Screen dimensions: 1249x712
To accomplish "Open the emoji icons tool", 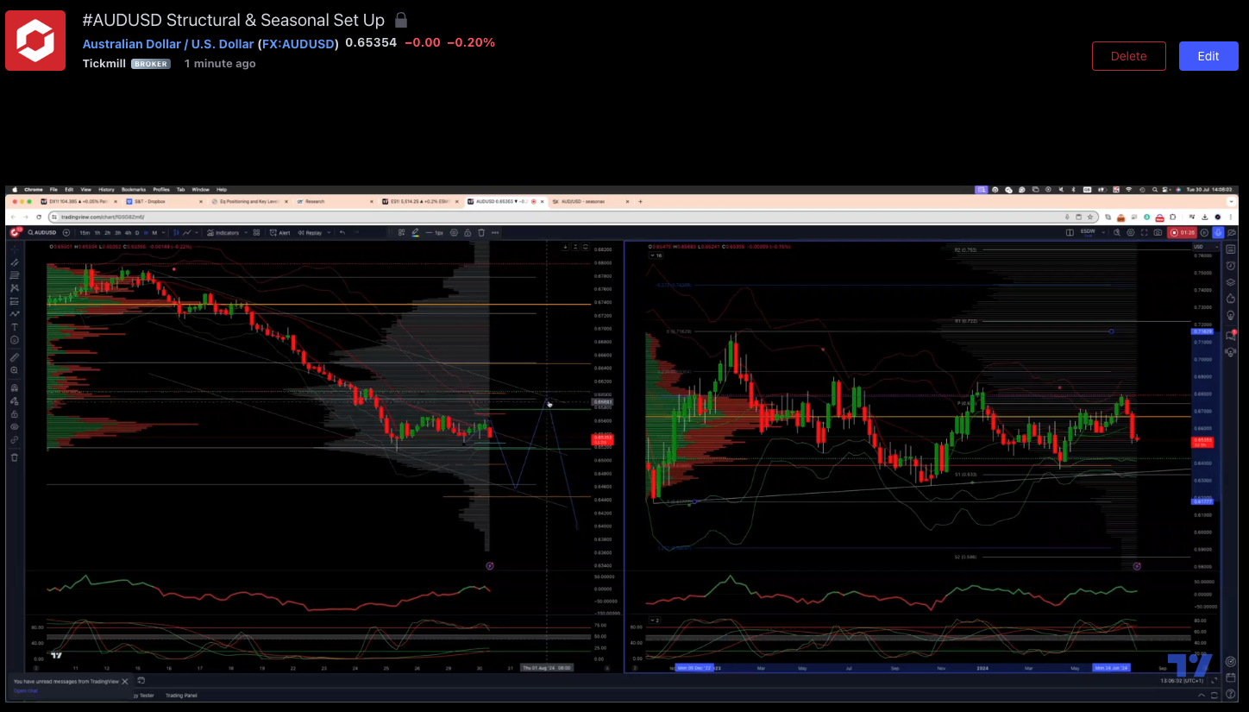I will pyautogui.click(x=15, y=340).
